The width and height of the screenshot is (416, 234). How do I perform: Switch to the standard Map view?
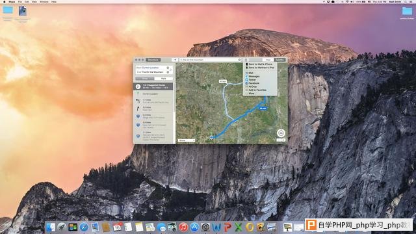(268, 60)
